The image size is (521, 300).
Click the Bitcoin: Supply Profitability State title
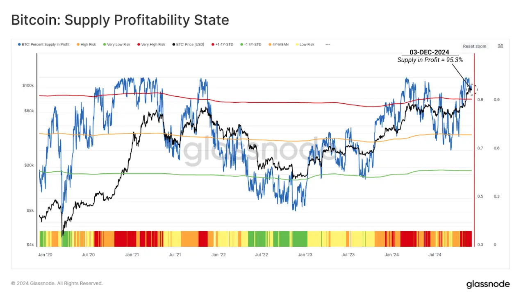(x=120, y=20)
